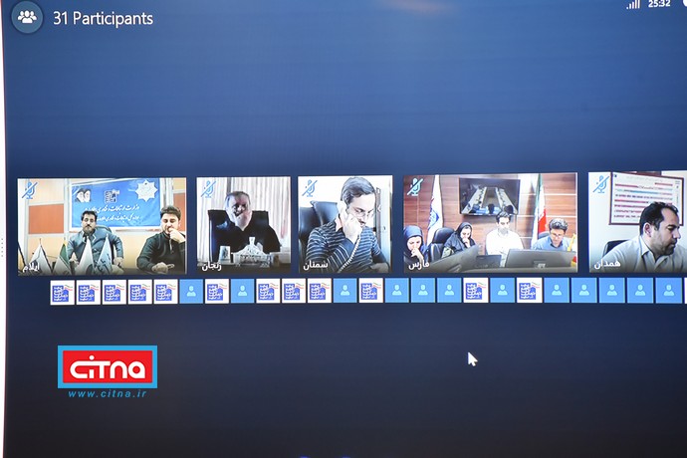Select the همدان video feed
The image size is (687, 458).
pos(637,226)
